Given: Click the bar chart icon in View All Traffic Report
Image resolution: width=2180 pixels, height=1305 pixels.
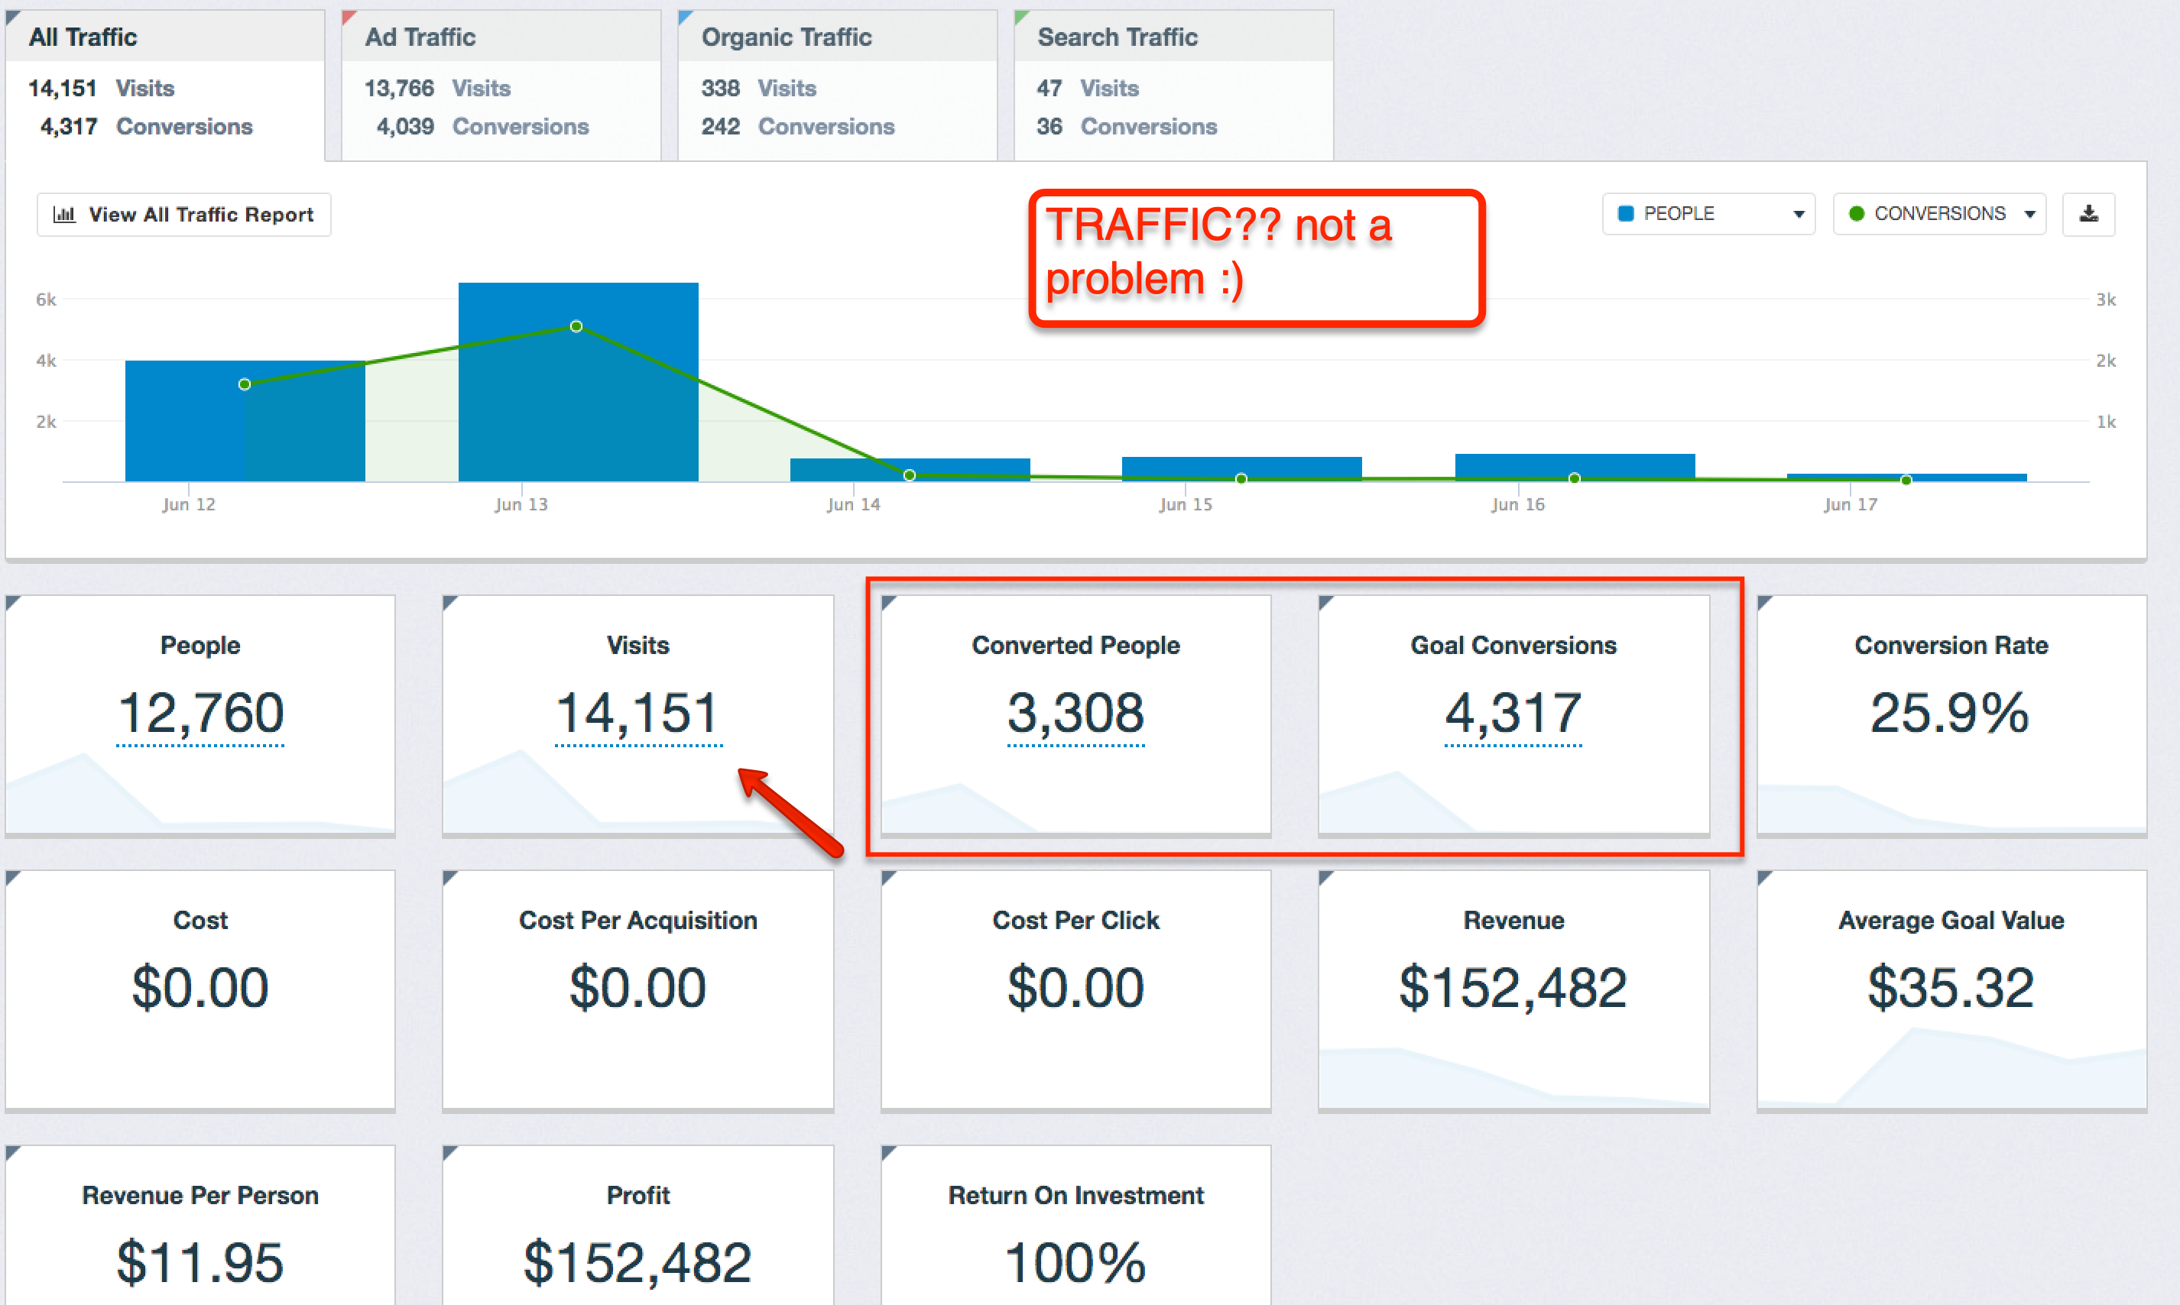Looking at the screenshot, I should [x=64, y=215].
